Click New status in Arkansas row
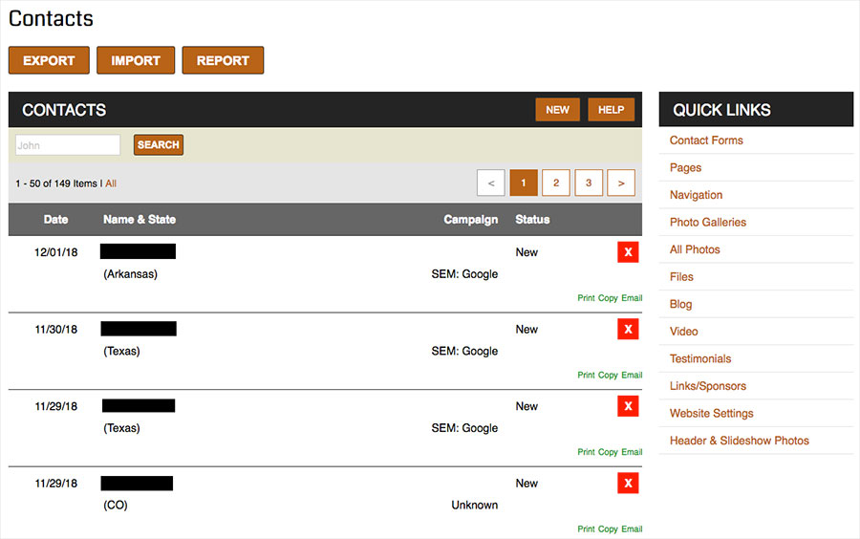This screenshot has width=860, height=539. pos(527,252)
